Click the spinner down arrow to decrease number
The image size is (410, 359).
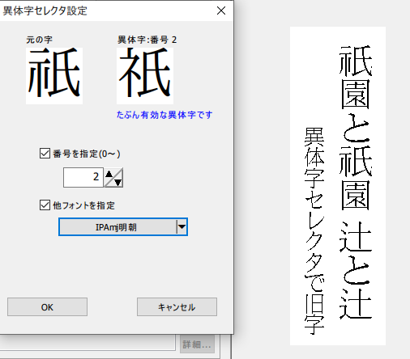coord(118,182)
